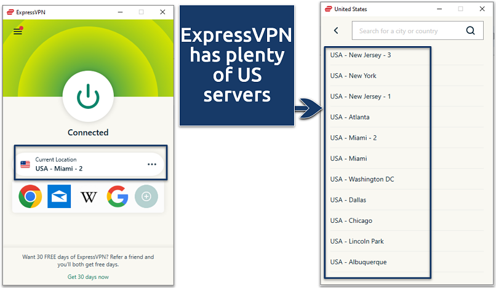
Task: Click the search magnifier icon
Action: (471, 31)
